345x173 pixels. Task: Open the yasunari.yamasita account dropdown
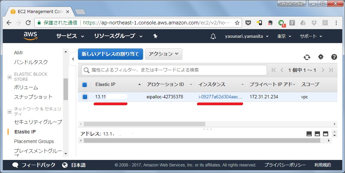(x=246, y=36)
